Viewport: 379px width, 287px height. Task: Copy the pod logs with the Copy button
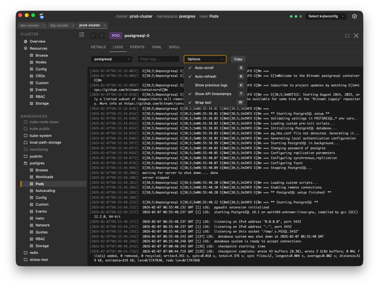coord(238,59)
